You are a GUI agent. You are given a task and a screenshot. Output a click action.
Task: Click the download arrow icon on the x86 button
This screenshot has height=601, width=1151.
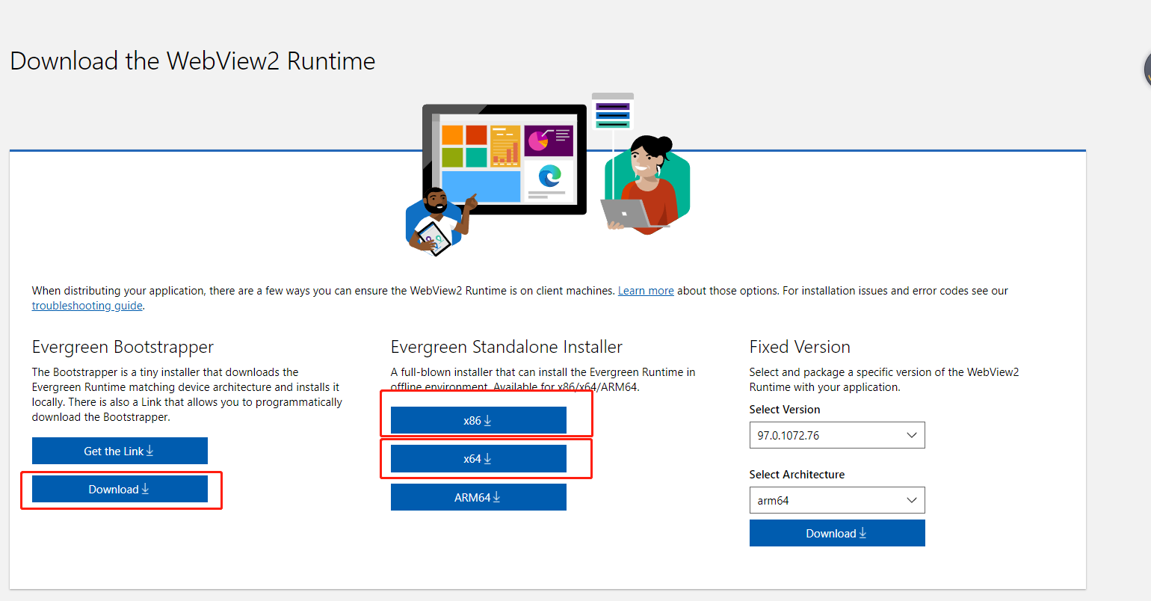pos(488,420)
